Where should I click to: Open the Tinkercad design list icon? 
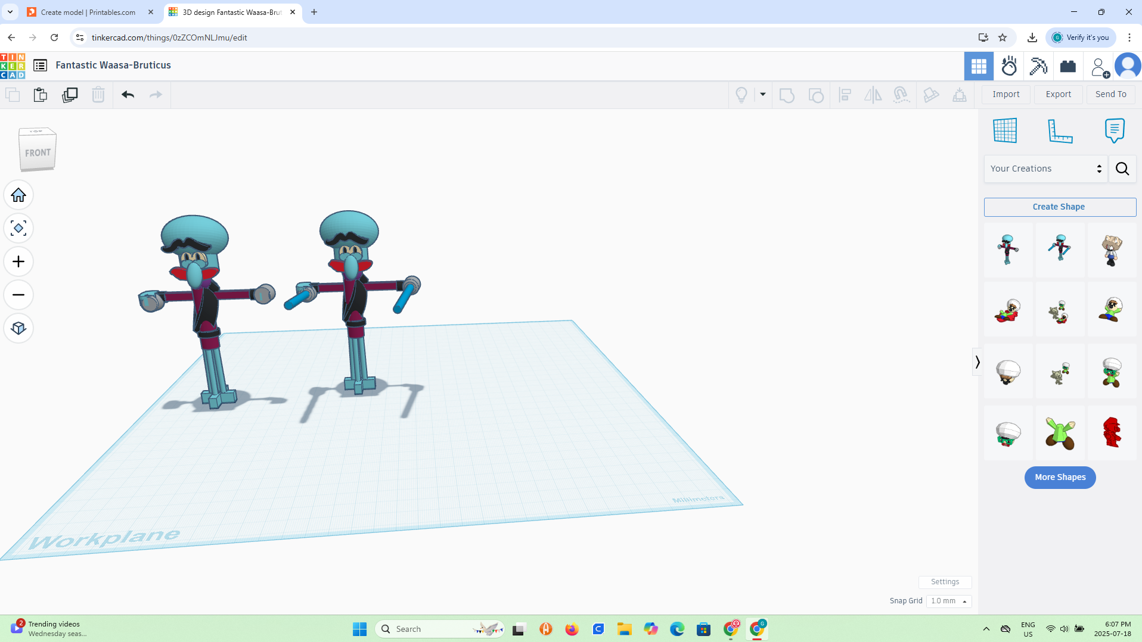[40, 66]
